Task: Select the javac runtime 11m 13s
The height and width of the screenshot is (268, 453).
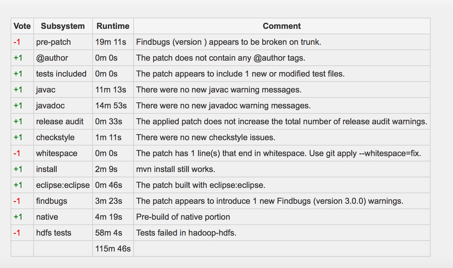Action: 111,90
